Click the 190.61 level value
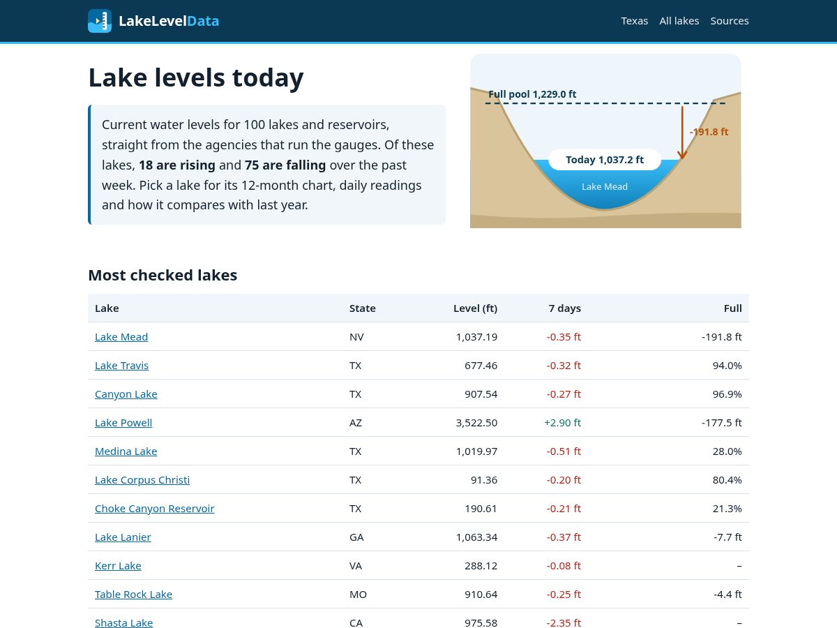 pyautogui.click(x=481, y=508)
